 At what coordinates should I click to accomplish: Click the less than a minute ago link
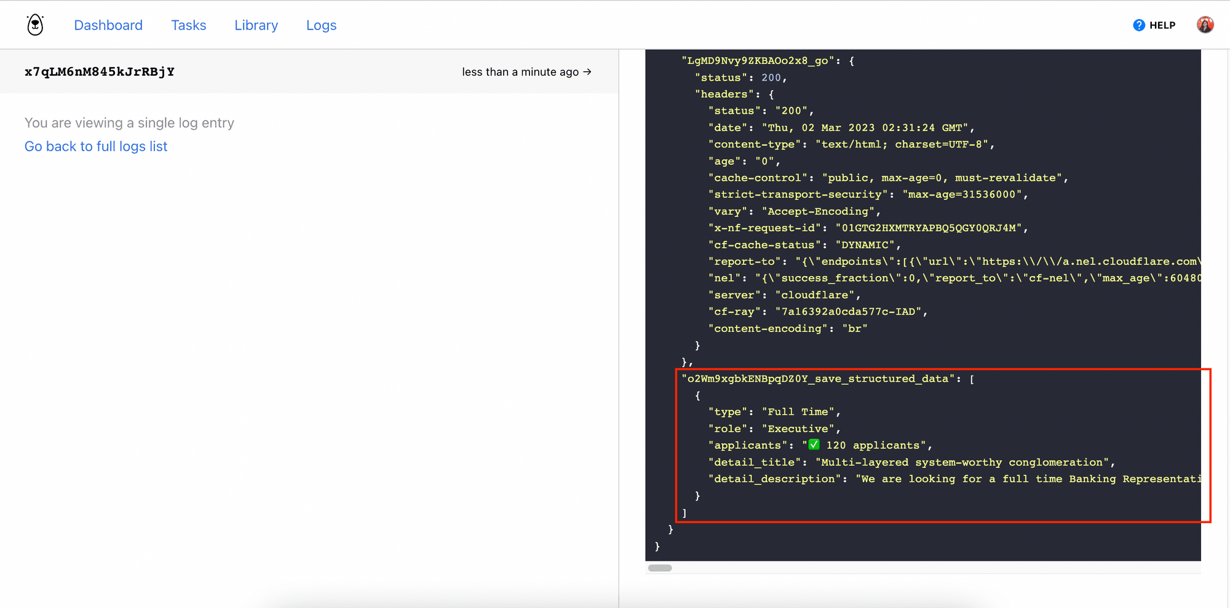click(520, 71)
